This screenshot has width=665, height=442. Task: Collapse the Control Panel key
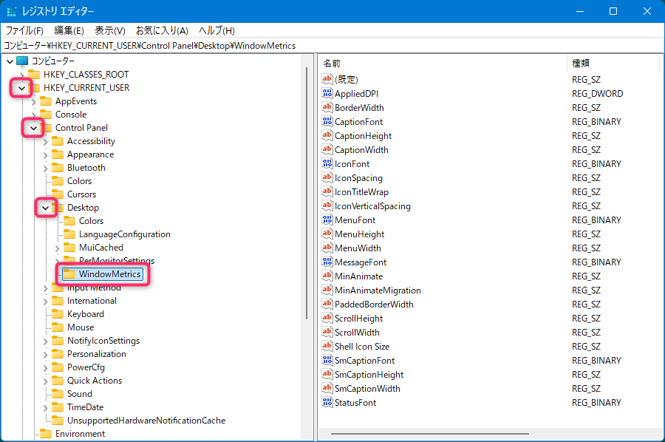click(33, 128)
